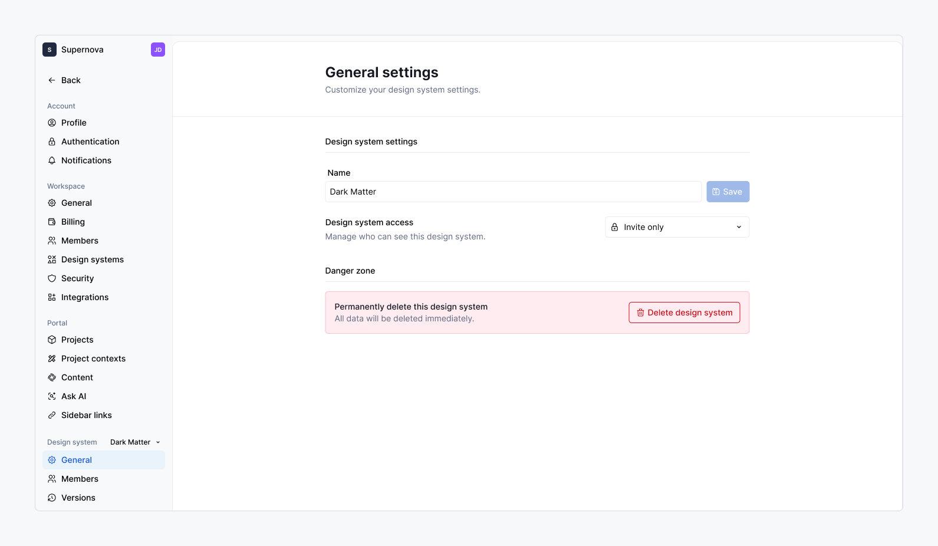Click the Design systems shapes icon
Viewport: 938px width, 546px height.
point(52,259)
